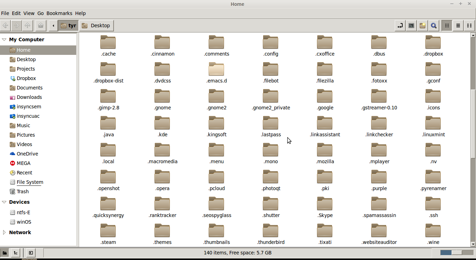Select the .ssh folder icon
476x260 pixels.
[433, 203]
